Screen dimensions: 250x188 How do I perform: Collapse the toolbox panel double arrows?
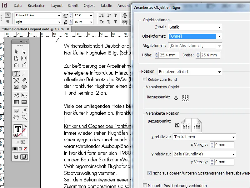pos(21,42)
